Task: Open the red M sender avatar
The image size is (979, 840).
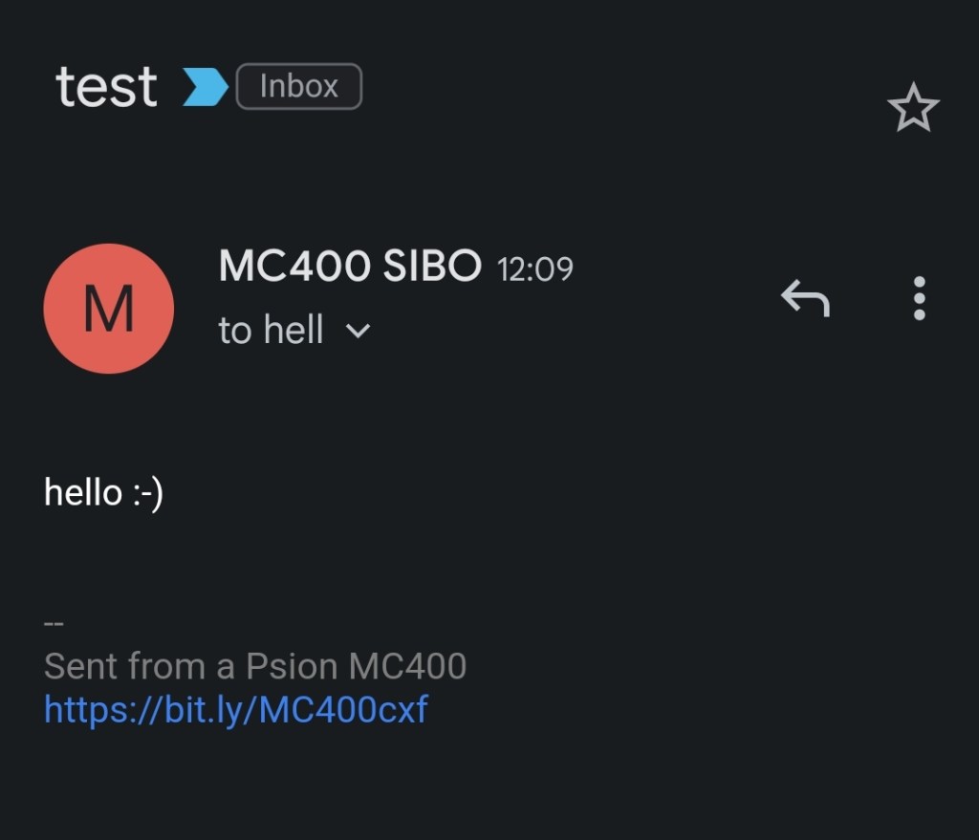Action: (109, 309)
